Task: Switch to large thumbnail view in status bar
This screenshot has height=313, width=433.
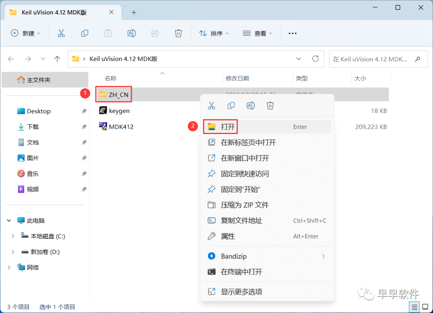Action: (426, 307)
